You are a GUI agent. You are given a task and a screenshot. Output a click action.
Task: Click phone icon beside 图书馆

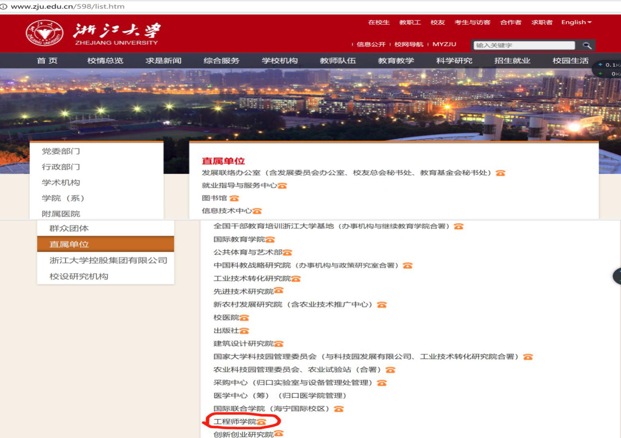tap(234, 198)
